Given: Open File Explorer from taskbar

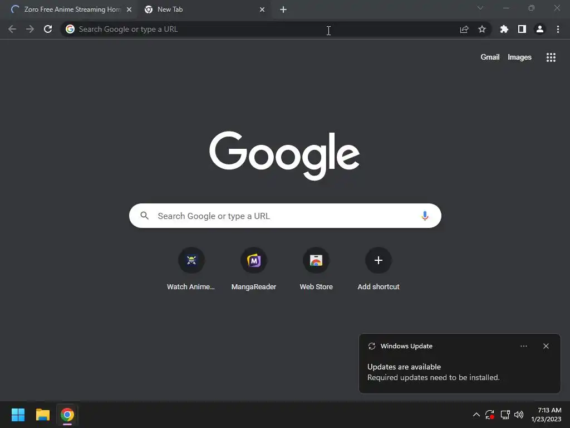Looking at the screenshot, I should click(x=42, y=415).
